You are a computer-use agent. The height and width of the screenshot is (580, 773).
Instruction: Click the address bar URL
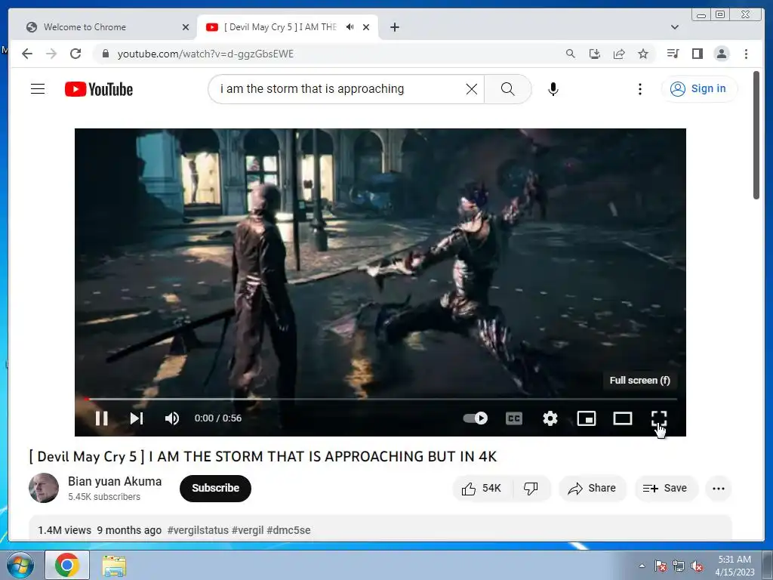point(205,54)
